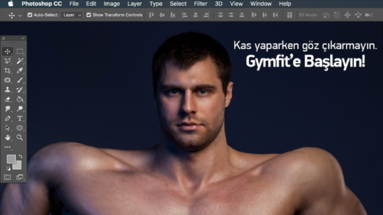Select the Magic Wand tool
This screenshot has width=383, height=215.
[19, 61]
